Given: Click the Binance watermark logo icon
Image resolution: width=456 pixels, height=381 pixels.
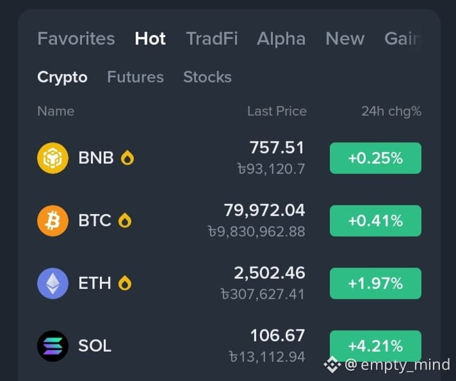Looking at the screenshot, I should [x=332, y=365].
